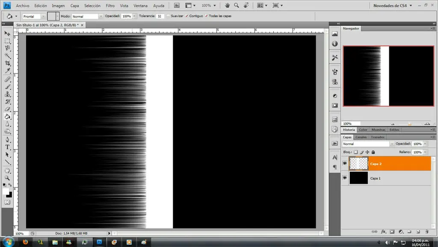Click the foreground color swatch

click(x=6, y=191)
